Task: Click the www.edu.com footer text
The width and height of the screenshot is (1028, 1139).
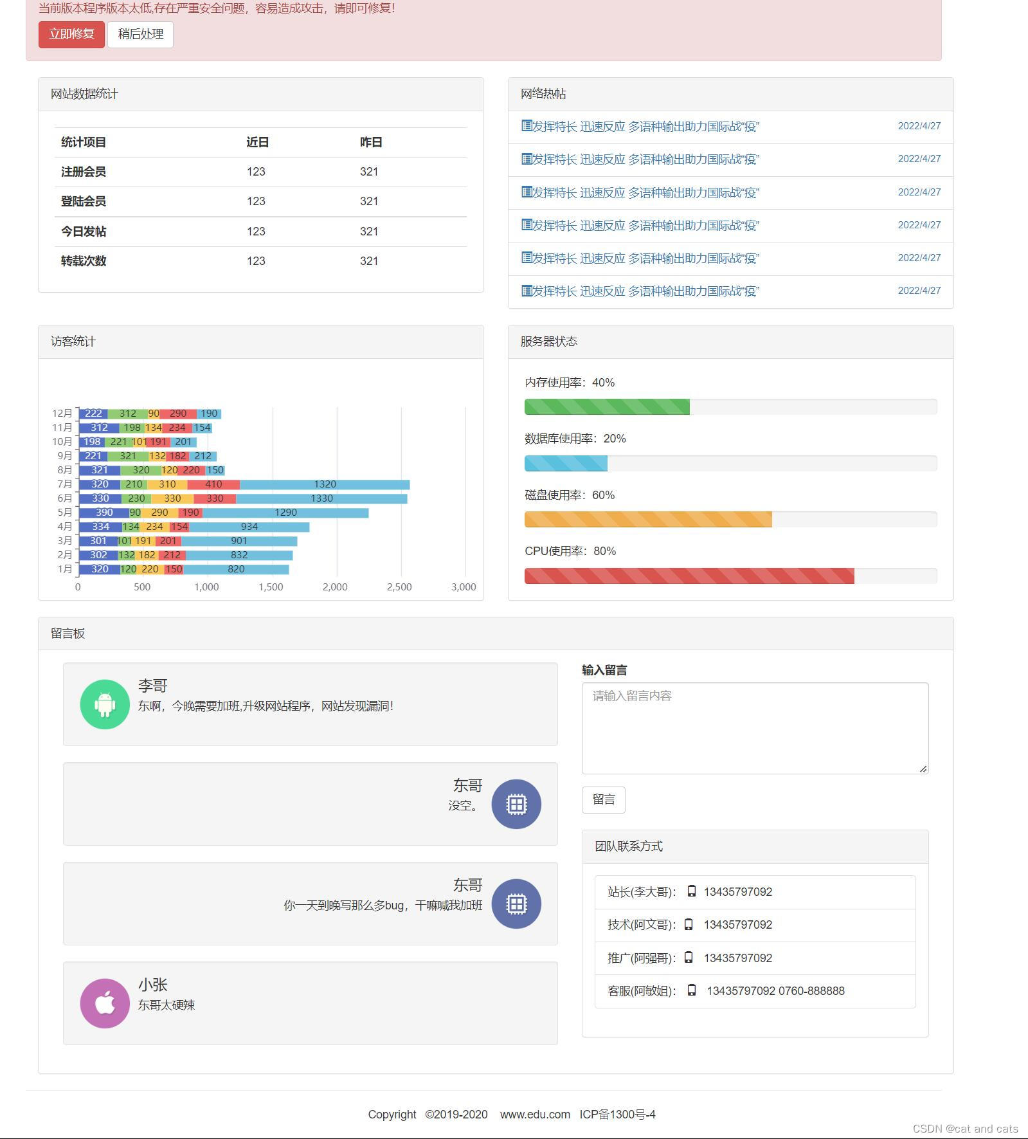Action: point(535,1115)
